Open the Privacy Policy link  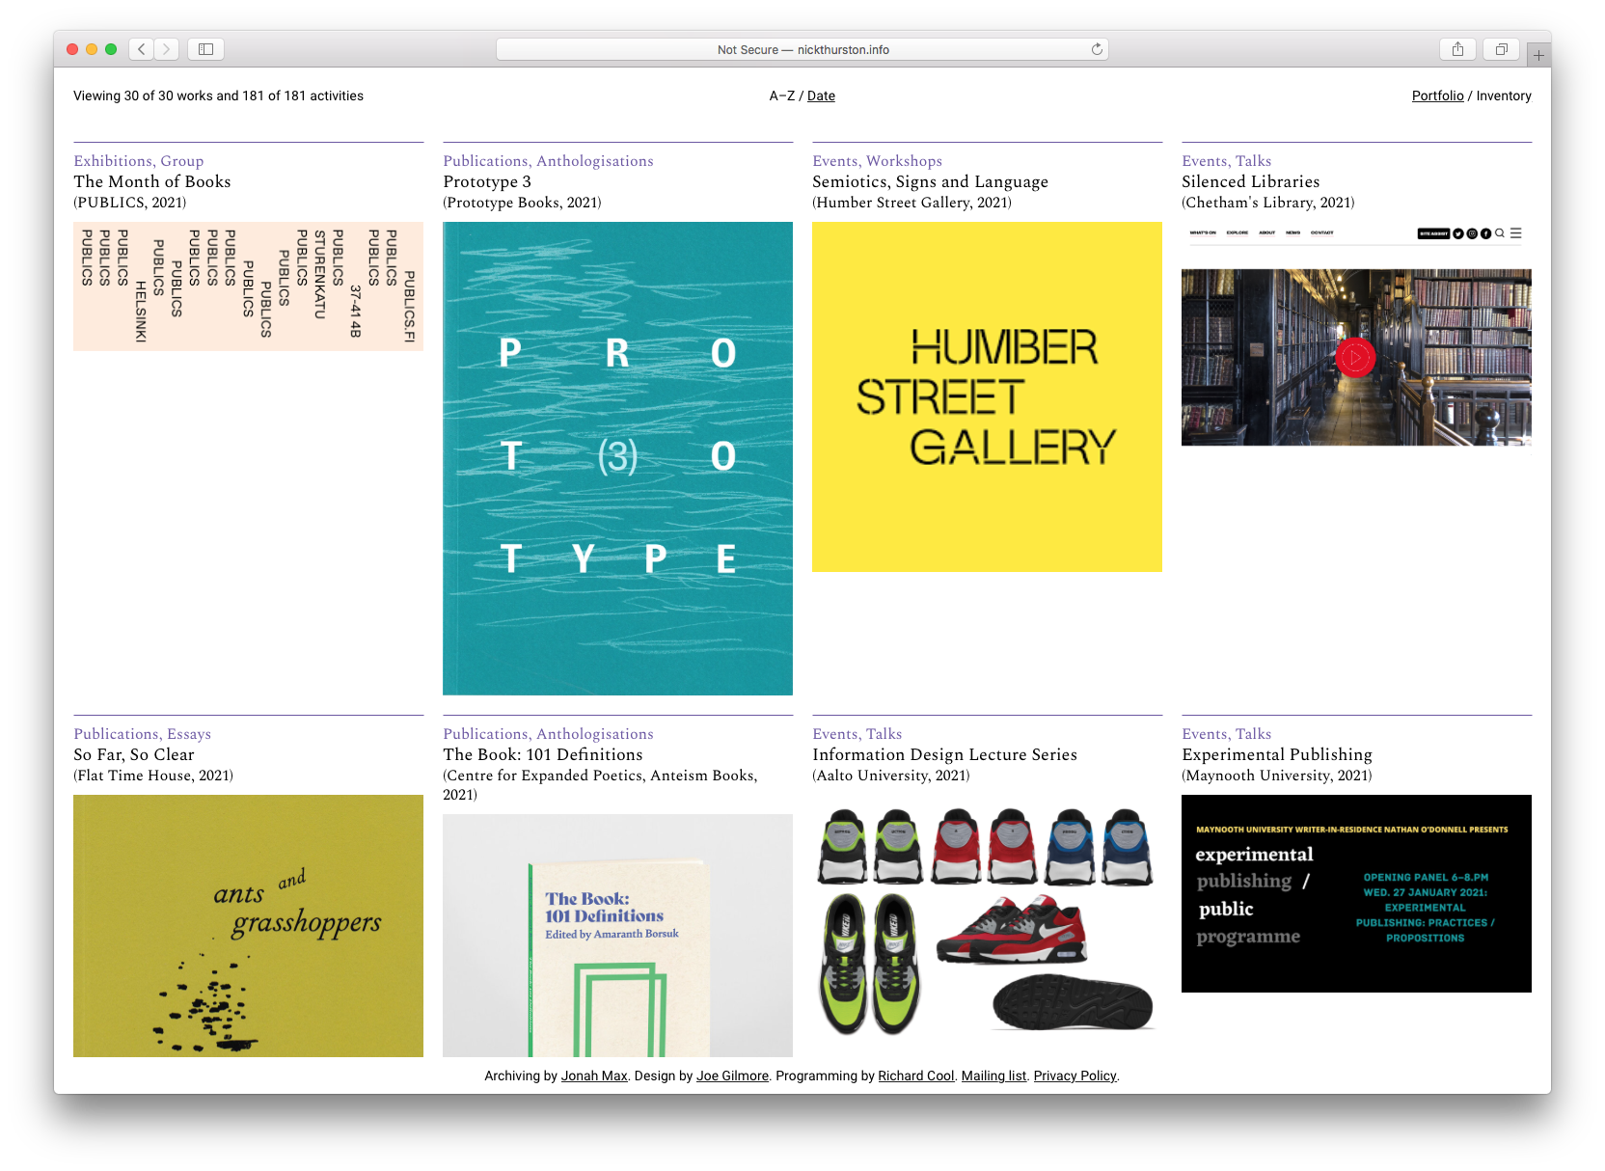[x=1075, y=1076]
